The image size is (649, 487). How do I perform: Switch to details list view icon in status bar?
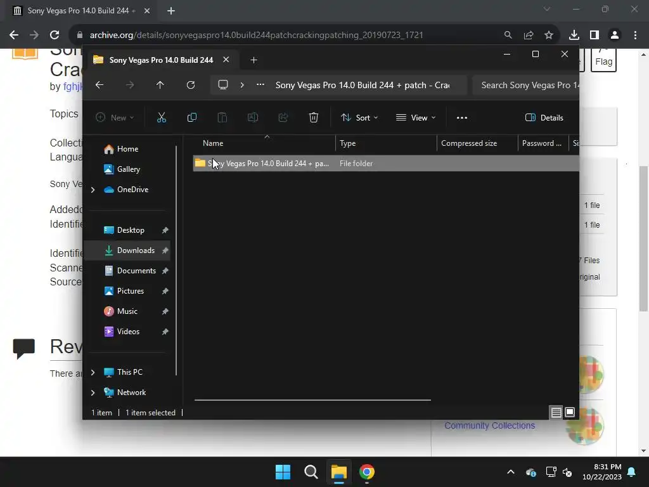point(556,412)
